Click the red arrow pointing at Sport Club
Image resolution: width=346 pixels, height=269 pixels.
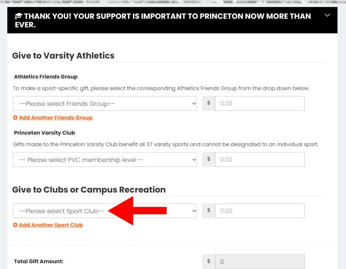(x=137, y=211)
